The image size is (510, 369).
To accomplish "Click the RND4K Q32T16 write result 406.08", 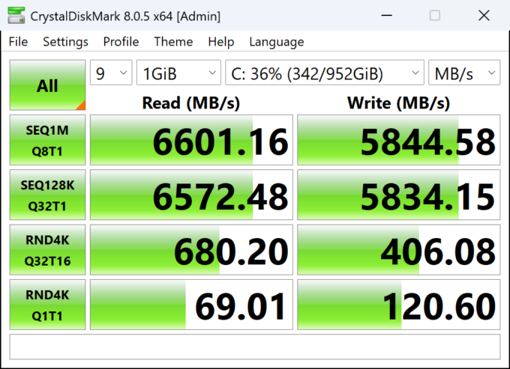I will [x=399, y=249].
